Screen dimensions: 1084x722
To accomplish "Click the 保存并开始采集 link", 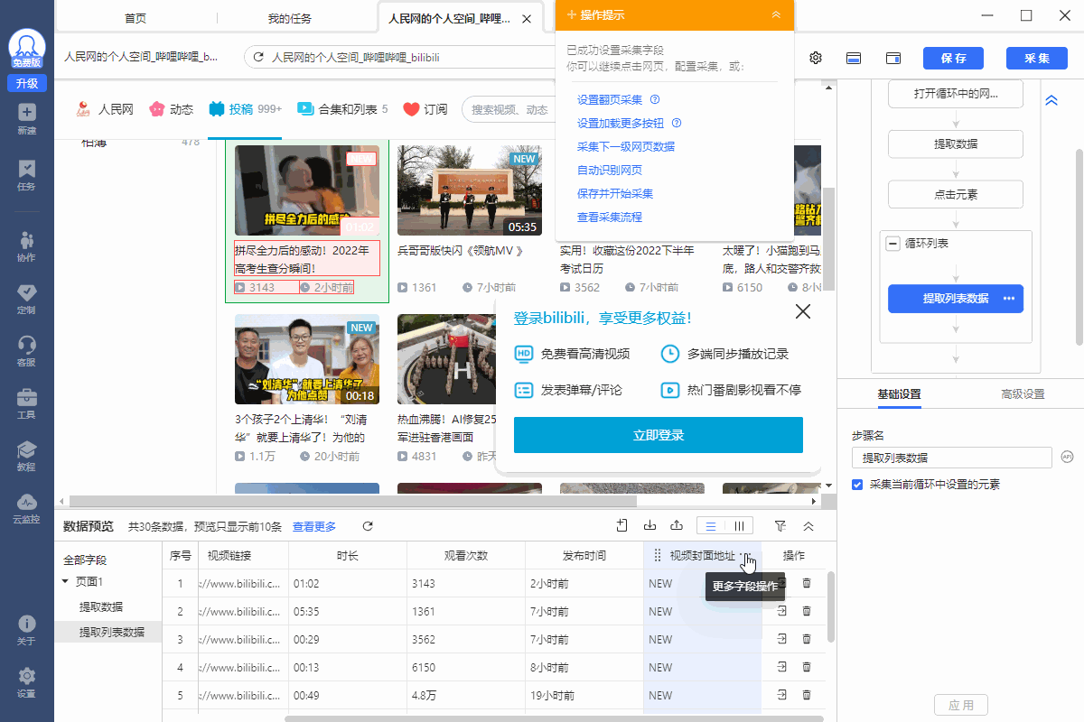I will tap(614, 193).
